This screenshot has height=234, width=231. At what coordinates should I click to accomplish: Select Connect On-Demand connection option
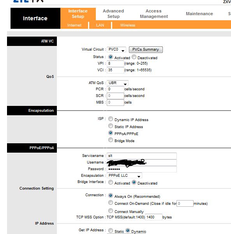(111, 203)
